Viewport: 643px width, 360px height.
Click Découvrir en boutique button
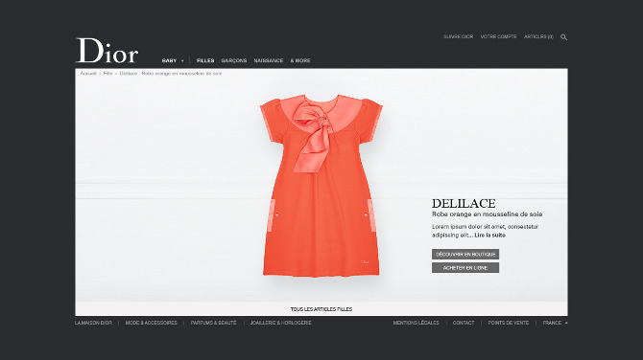pos(465,254)
